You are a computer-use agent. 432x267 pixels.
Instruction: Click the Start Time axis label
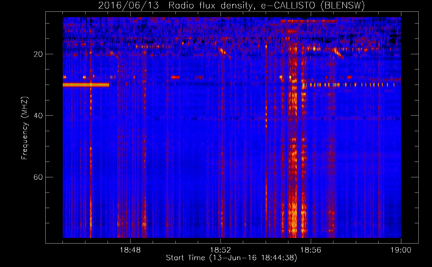click(231, 258)
